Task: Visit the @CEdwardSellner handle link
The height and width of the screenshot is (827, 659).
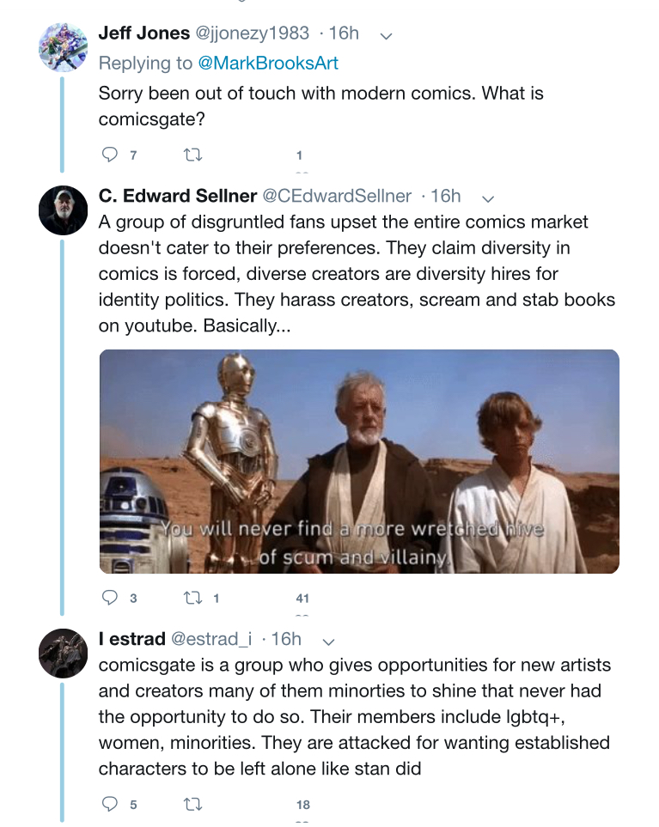Action: coord(337,196)
